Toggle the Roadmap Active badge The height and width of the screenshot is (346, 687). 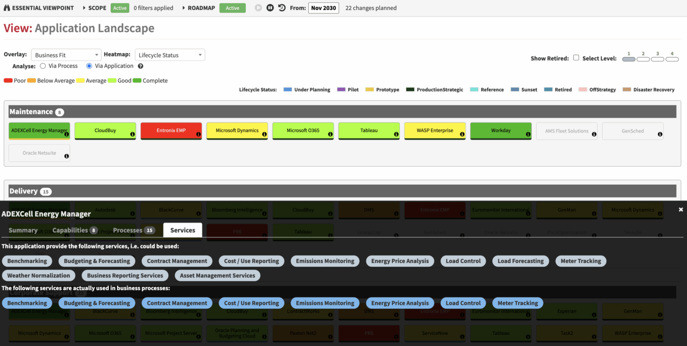pyautogui.click(x=232, y=8)
